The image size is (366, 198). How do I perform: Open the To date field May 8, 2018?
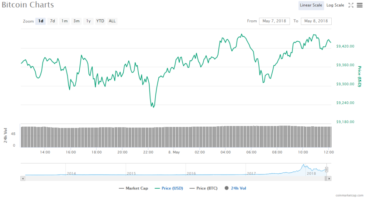(316, 21)
